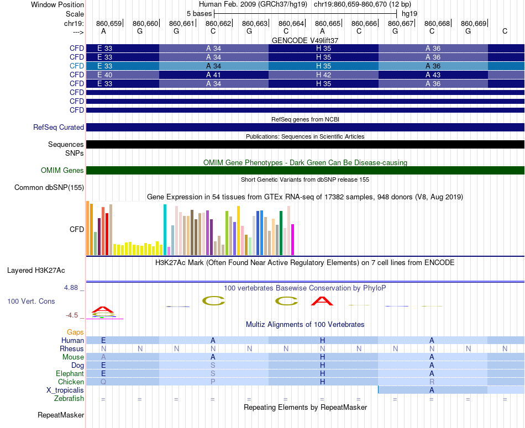The image size is (525, 428).
Task: Select the light-blue highlighted CFD transcript label
Action: click(x=77, y=66)
